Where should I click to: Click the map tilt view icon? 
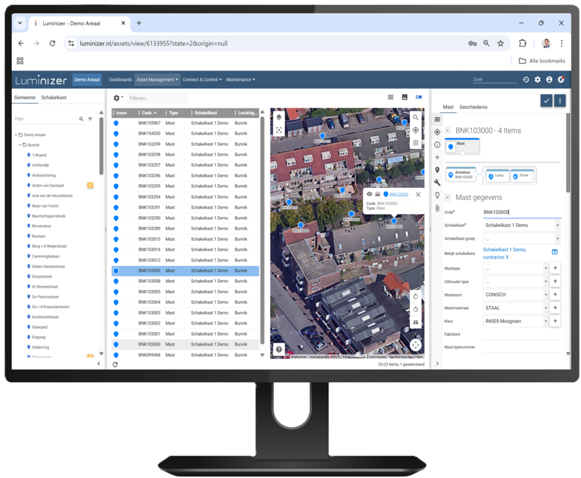point(415,322)
